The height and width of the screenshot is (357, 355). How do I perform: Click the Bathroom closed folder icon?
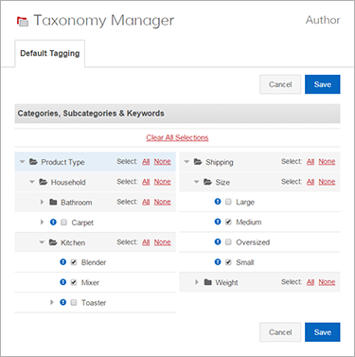pyautogui.click(x=53, y=202)
